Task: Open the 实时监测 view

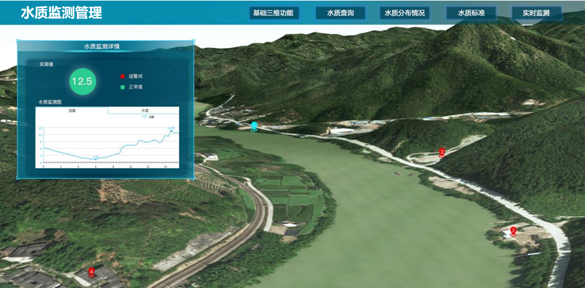Action: pos(536,13)
